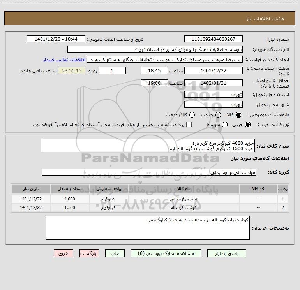This screenshot has width=300, height=290.
Task: Click the buyer organization name field
Action: 155,49
